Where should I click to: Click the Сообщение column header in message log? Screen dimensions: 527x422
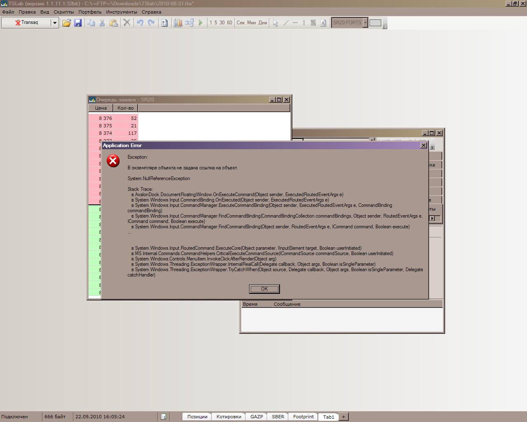click(x=287, y=304)
